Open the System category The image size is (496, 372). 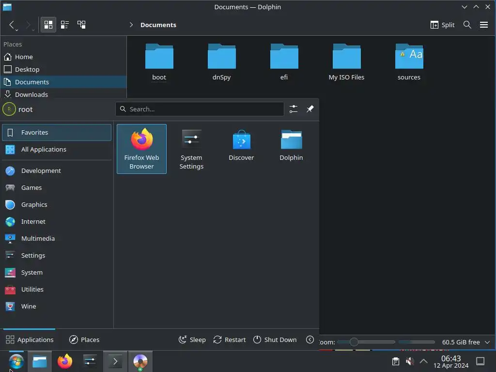(57, 272)
